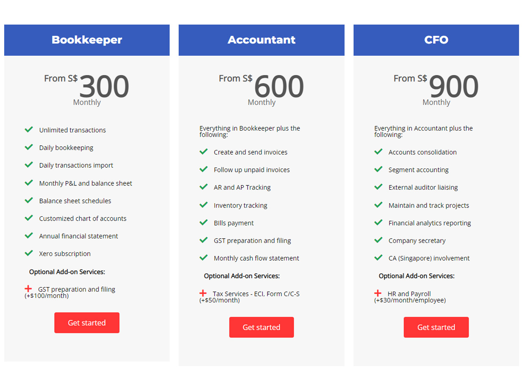This screenshot has height=392, width=524.
Task: Click the check icon for Inventory tracking
Action: click(x=204, y=204)
